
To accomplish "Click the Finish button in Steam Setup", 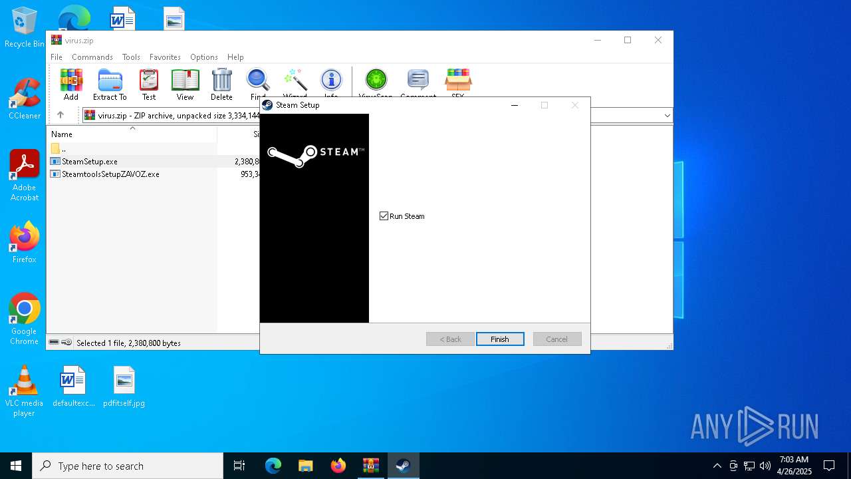I will pos(500,339).
